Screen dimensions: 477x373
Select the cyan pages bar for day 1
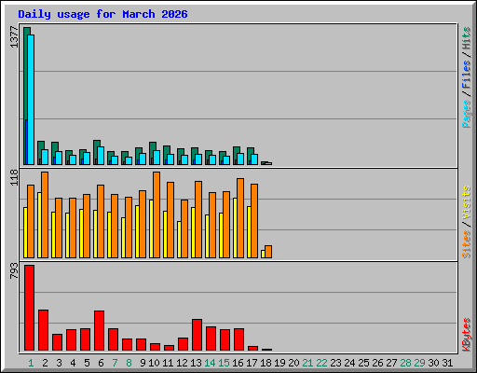(x=31, y=100)
